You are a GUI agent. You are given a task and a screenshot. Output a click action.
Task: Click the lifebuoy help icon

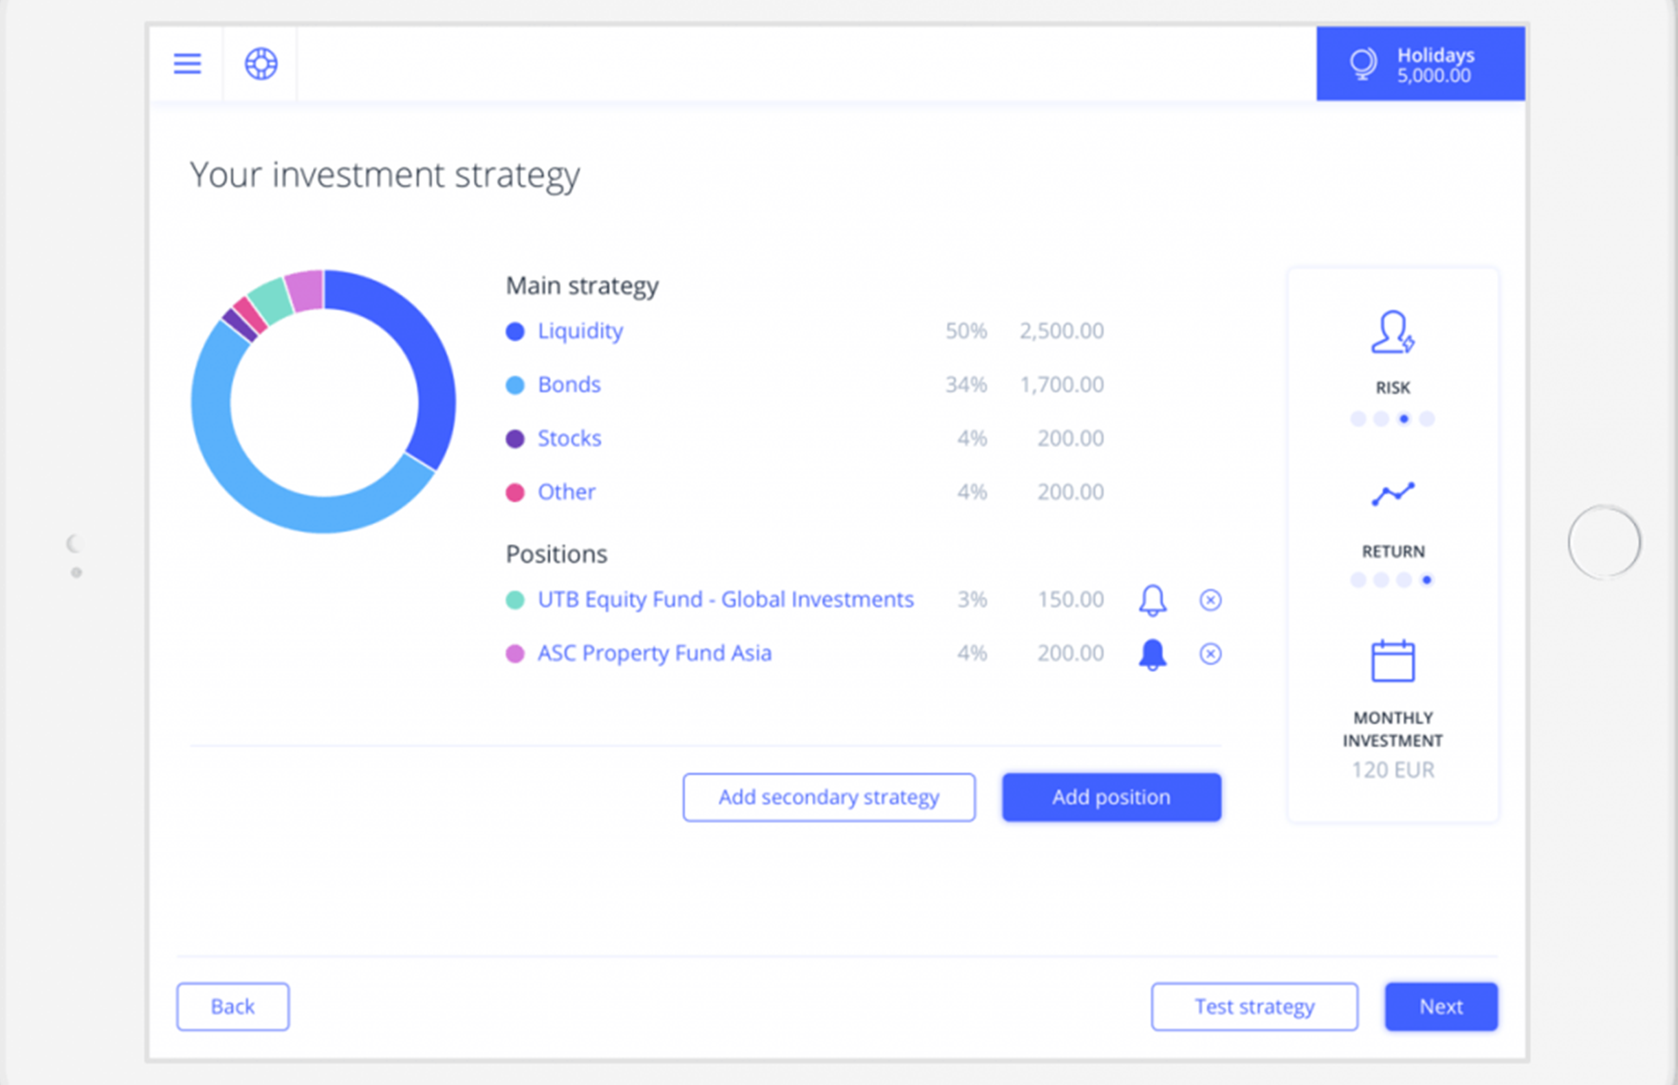tap(261, 64)
